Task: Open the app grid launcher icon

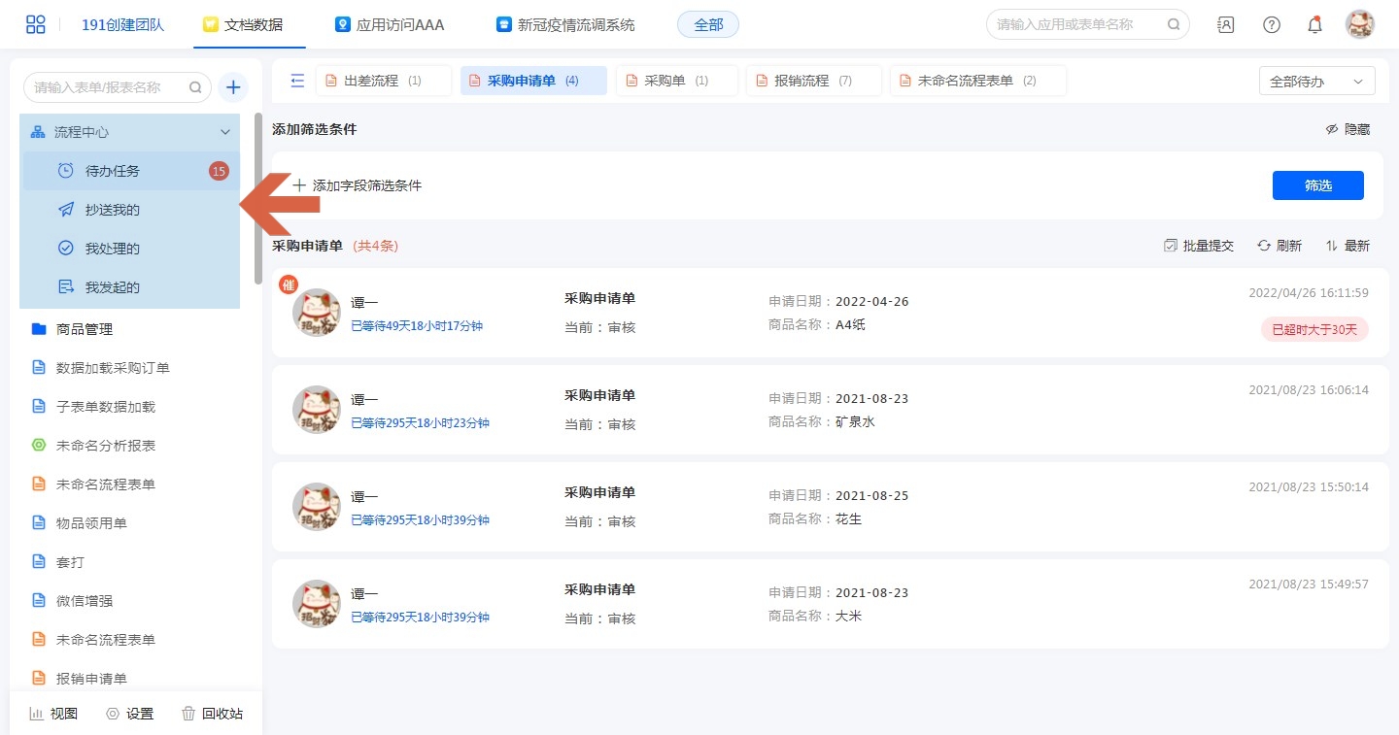Action: [x=36, y=24]
